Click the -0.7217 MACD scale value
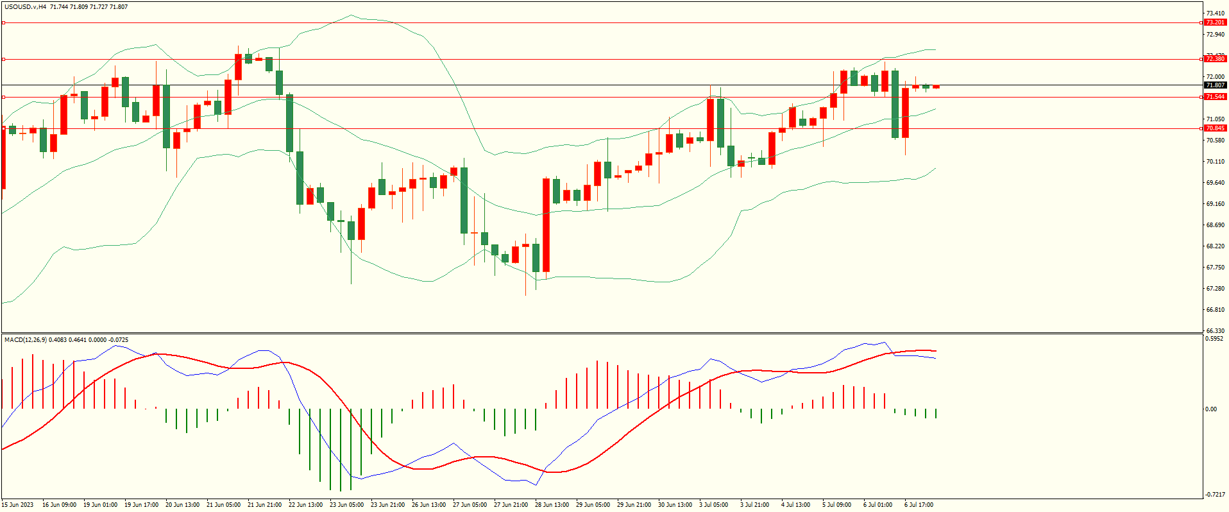This screenshot has height=512, width=1229. click(x=1215, y=495)
